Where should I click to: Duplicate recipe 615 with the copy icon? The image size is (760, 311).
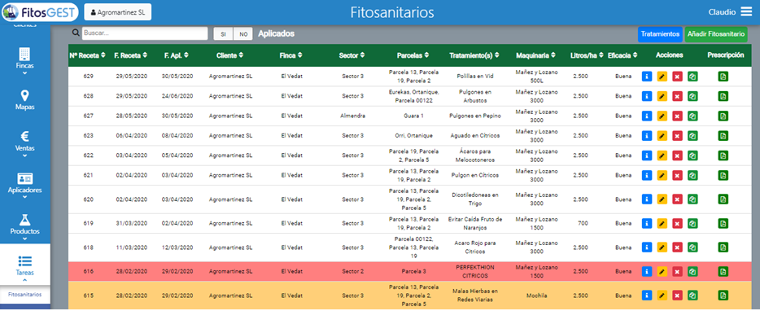(x=692, y=295)
